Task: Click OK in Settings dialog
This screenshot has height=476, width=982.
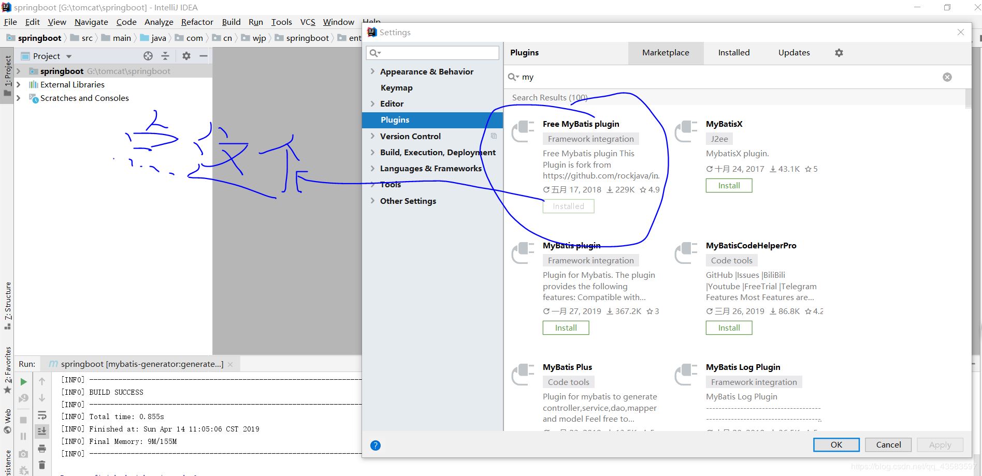Action: tap(836, 445)
